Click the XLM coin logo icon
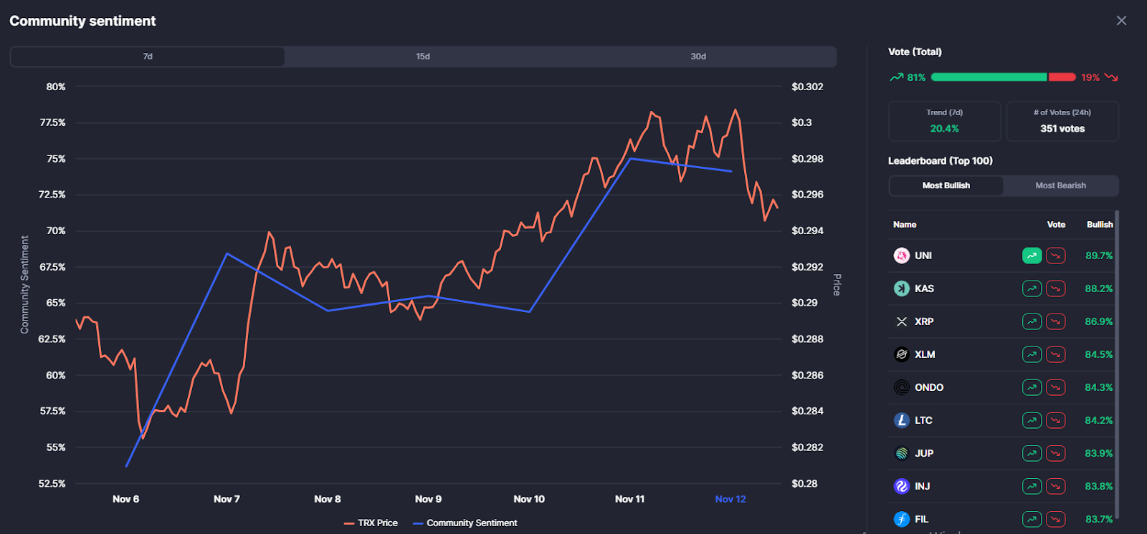 coord(901,354)
